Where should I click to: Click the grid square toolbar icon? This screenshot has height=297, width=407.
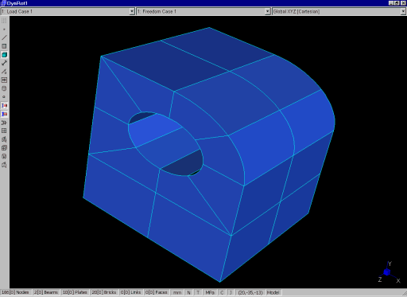click(4, 131)
